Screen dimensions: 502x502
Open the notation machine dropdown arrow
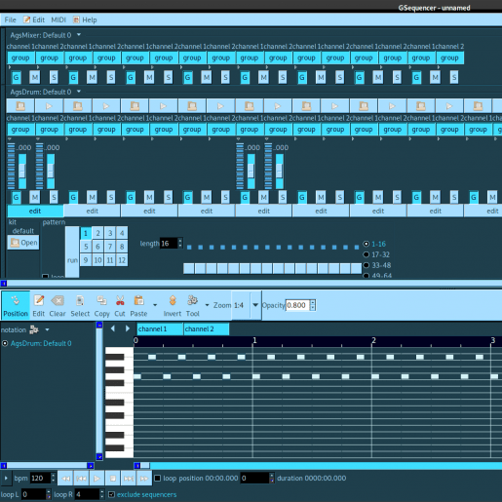pos(47,329)
